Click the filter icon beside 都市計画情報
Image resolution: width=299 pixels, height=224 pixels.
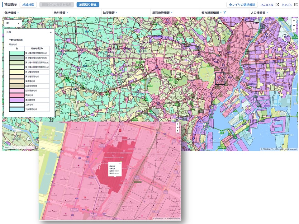click(x=225, y=12)
